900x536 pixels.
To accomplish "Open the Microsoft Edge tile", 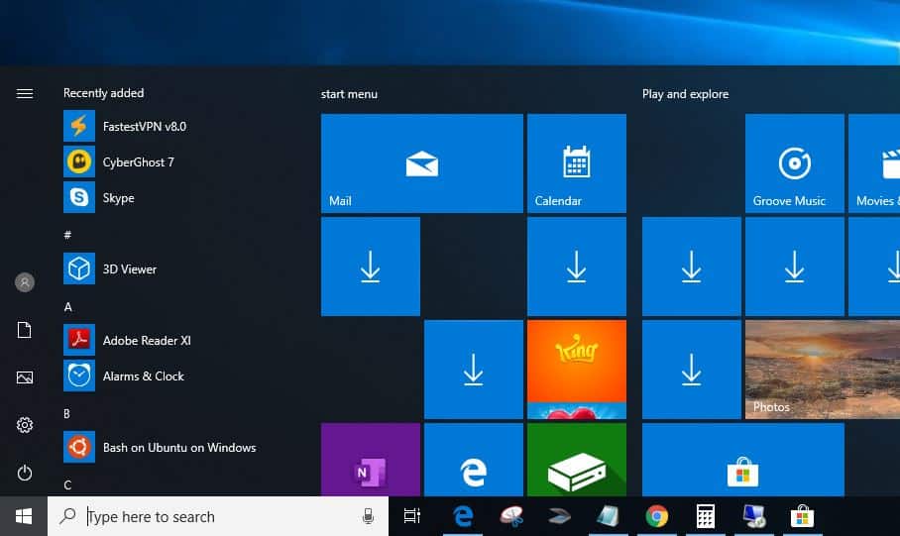I will click(474, 460).
